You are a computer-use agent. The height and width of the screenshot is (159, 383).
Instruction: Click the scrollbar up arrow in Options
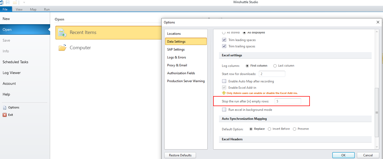[x=377, y=31]
